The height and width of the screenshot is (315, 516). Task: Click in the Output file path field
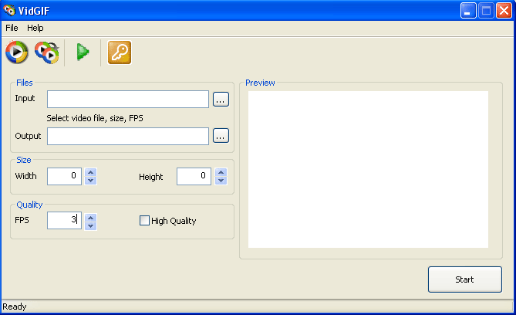pos(128,136)
